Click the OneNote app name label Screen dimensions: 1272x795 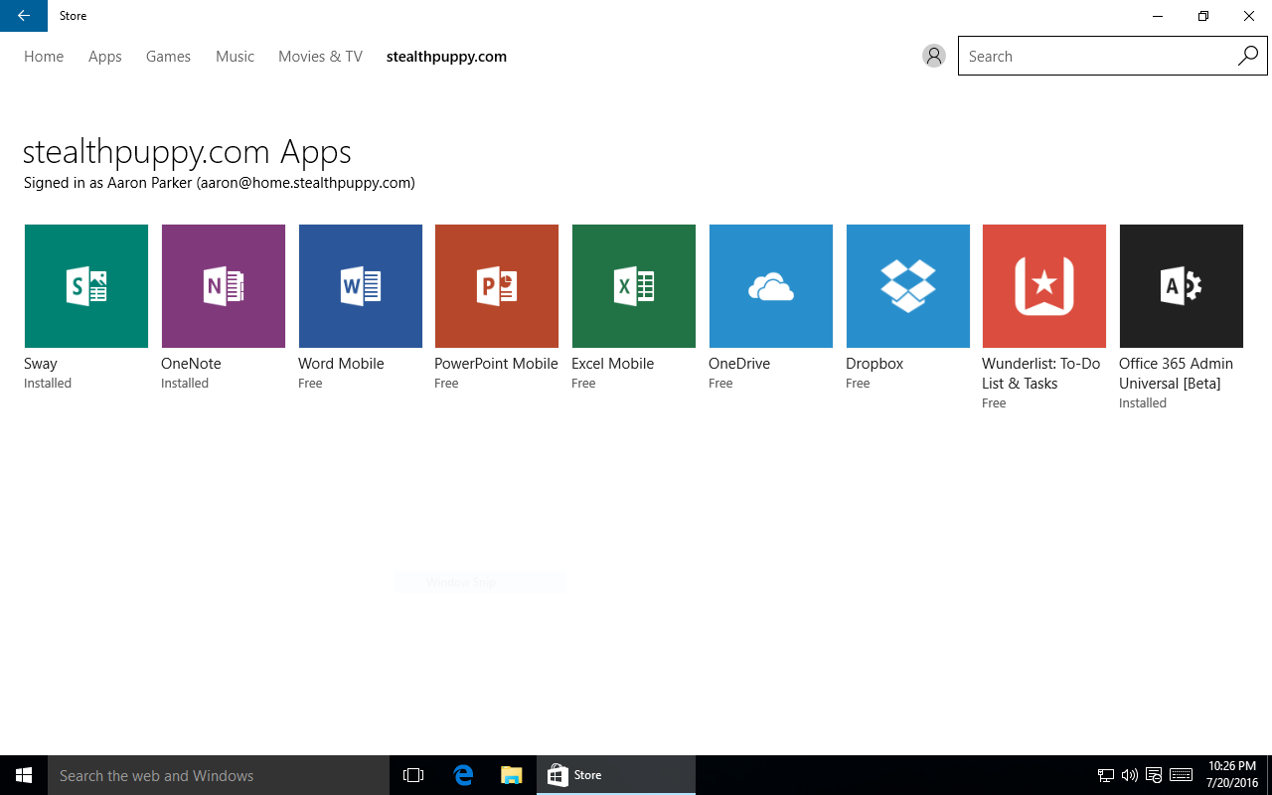(191, 364)
